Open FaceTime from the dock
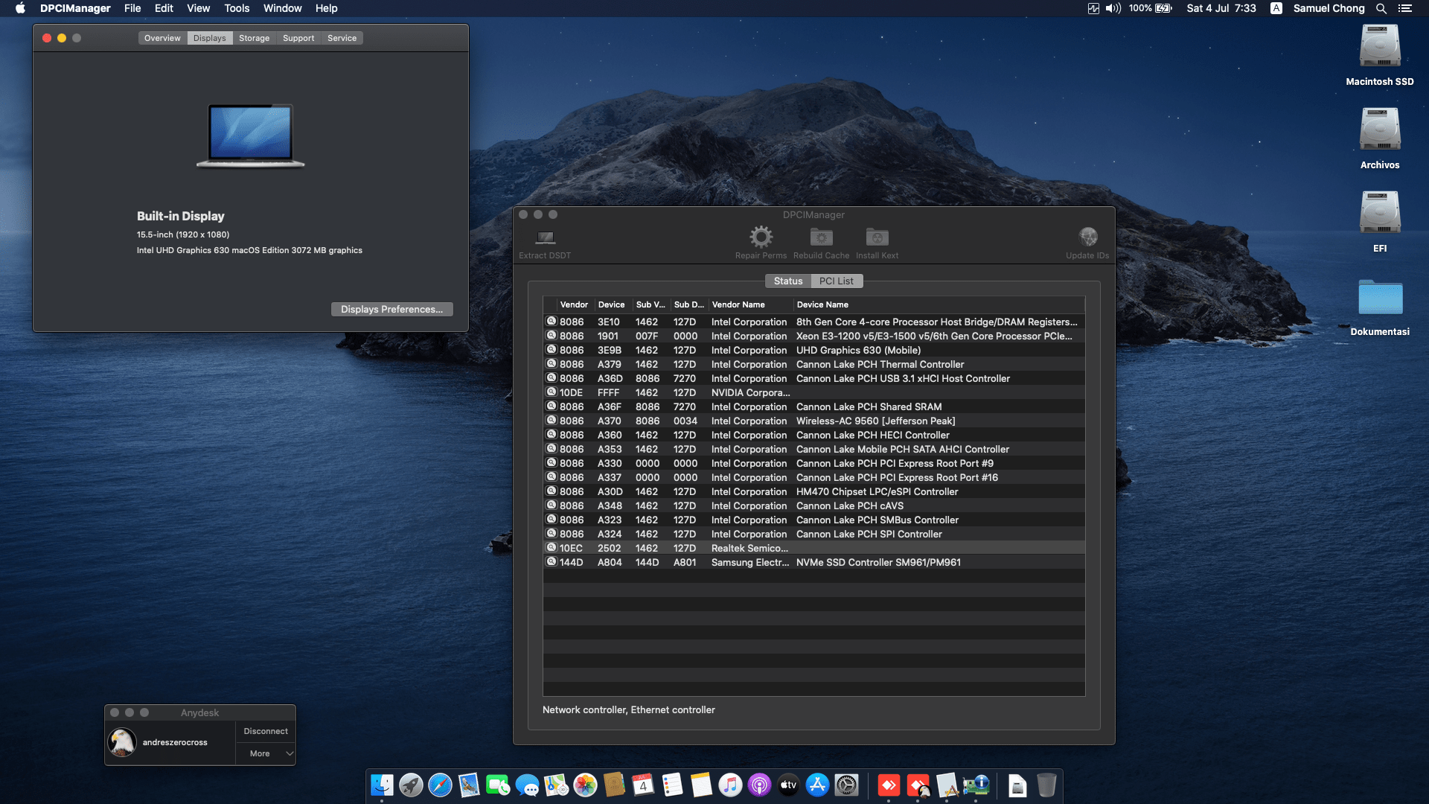This screenshot has width=1429, height=804. pyautogui.click(x=498, y=785)
